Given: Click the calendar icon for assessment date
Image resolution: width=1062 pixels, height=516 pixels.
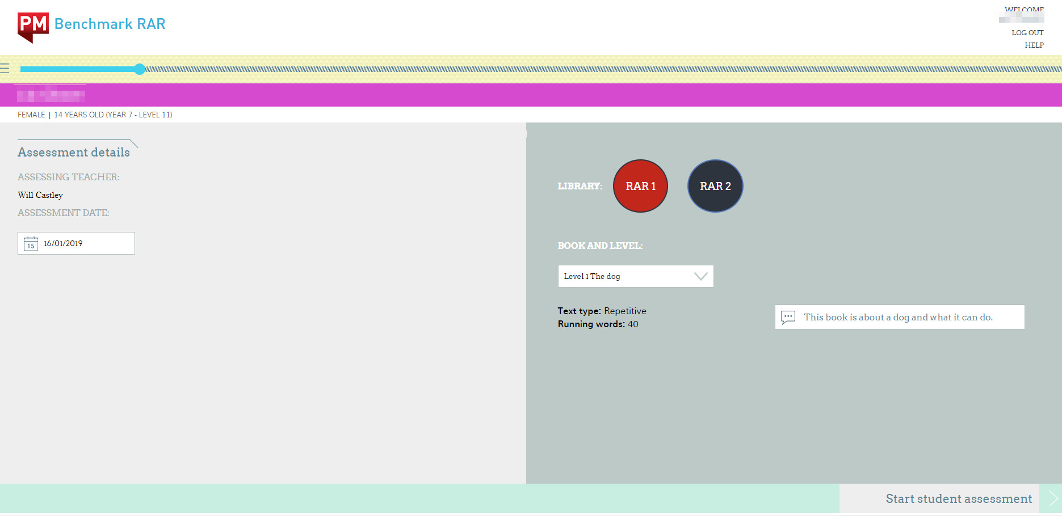Looking at the screenshot, I should tap(31, 244).
